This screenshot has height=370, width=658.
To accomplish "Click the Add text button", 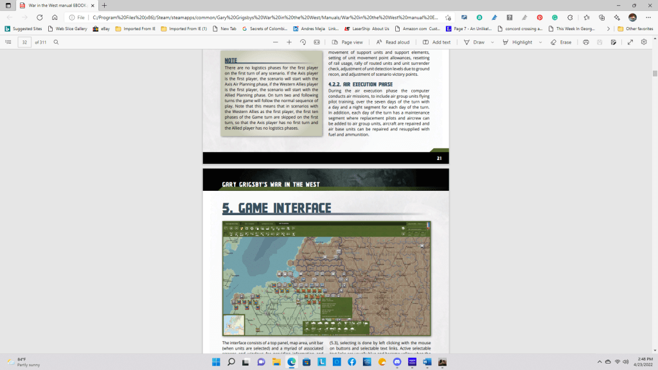I will pos(437,42).
